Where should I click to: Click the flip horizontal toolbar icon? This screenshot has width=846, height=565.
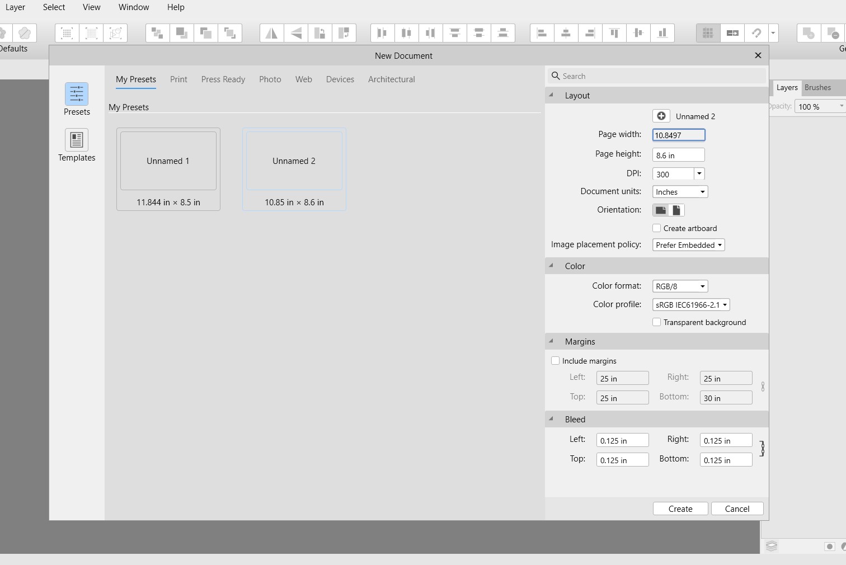pyautogui.click(x=272, y=33)
